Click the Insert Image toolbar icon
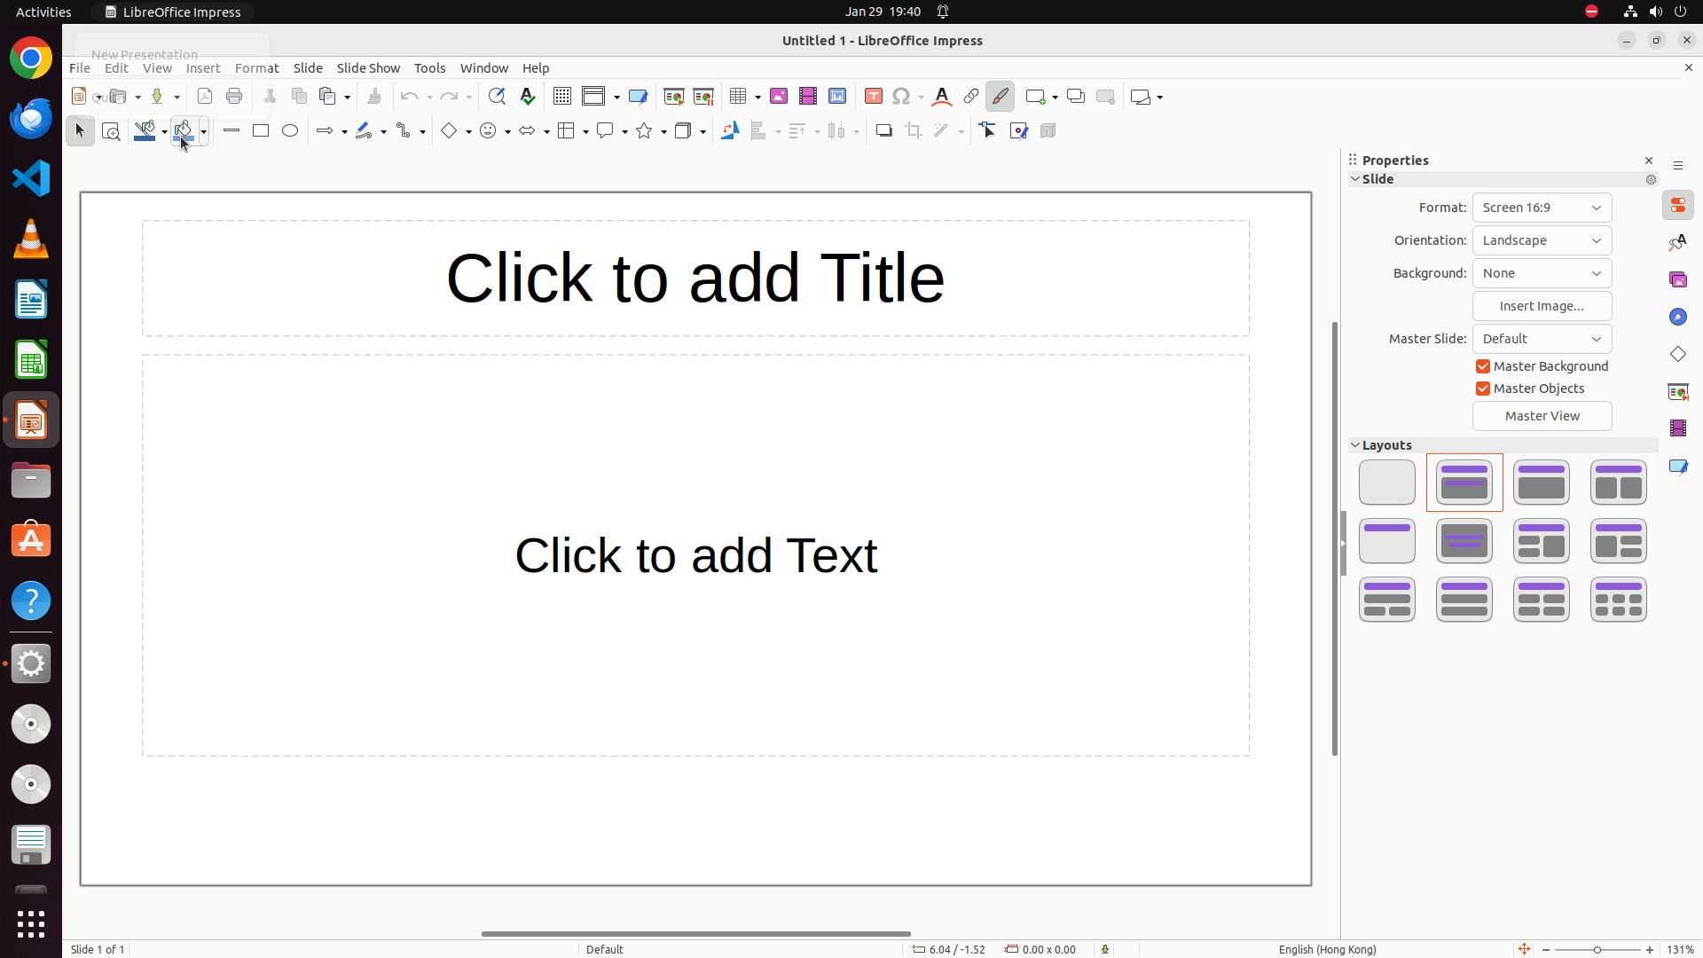The height and width of the screenshot is (958, 1703). (779, 97)
